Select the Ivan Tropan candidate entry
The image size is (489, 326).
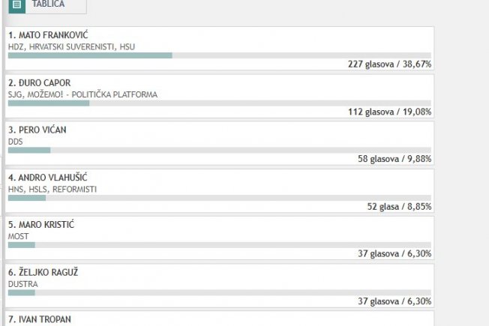point(220,319)
